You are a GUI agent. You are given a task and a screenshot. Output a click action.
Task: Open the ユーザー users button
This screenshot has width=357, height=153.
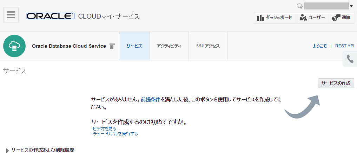click(312, 18)
